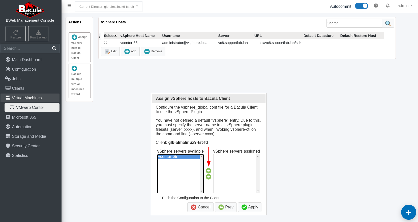
Task: Select vcenter-65 in available servers list
Action: 179,157
